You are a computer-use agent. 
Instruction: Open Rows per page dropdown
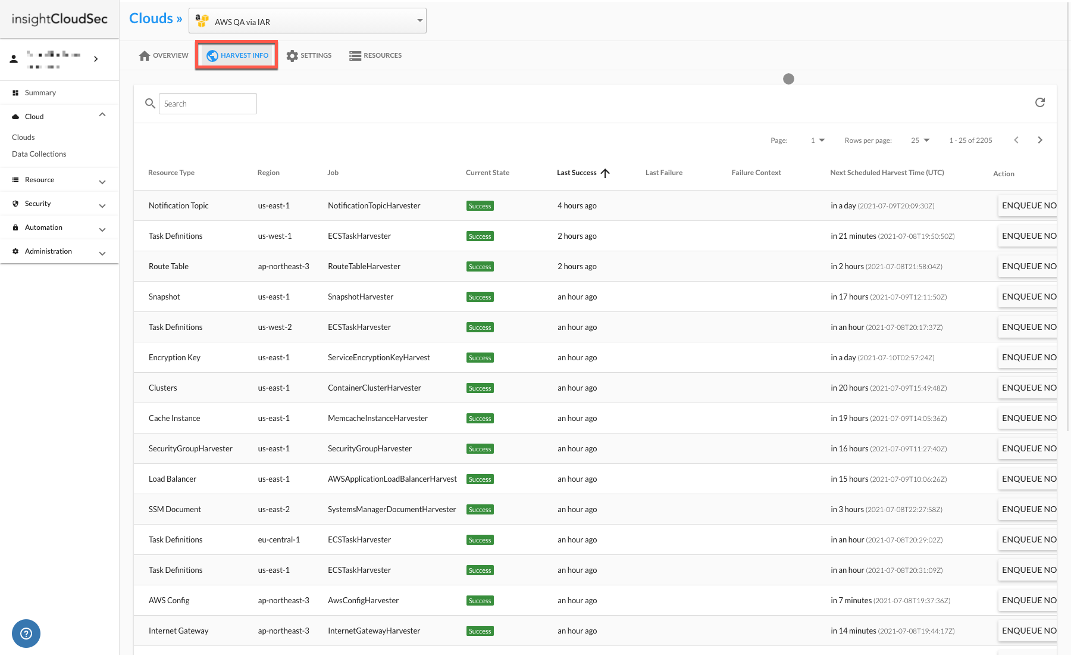920,141
